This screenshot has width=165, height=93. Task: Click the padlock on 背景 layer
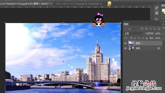coord(159,48)
